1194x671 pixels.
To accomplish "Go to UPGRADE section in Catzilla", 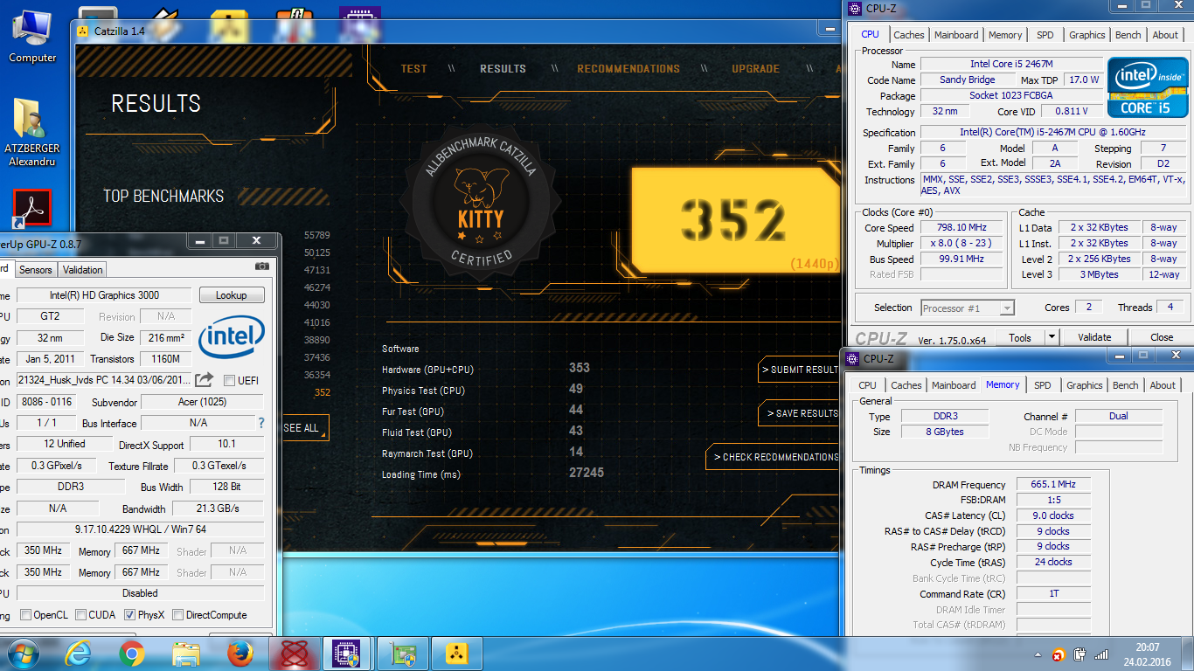I will (756, 69).
